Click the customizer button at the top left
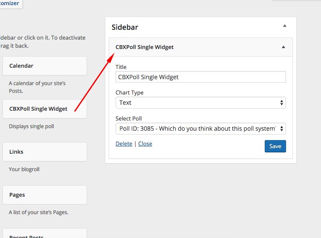321x238 pixels. (10, 3)
